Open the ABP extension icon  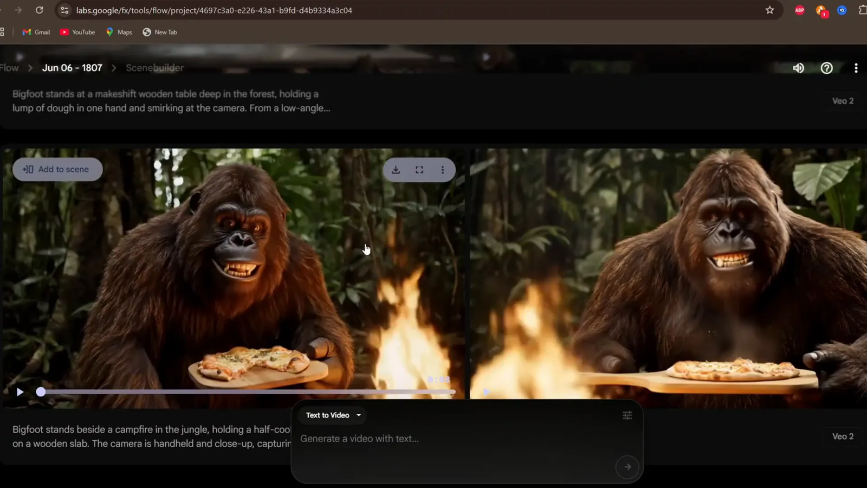pos(799,10)
